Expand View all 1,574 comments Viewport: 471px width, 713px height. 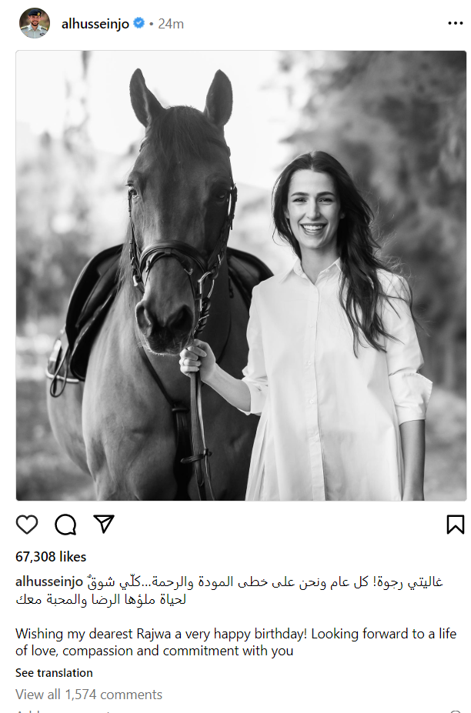click(89, 695)
